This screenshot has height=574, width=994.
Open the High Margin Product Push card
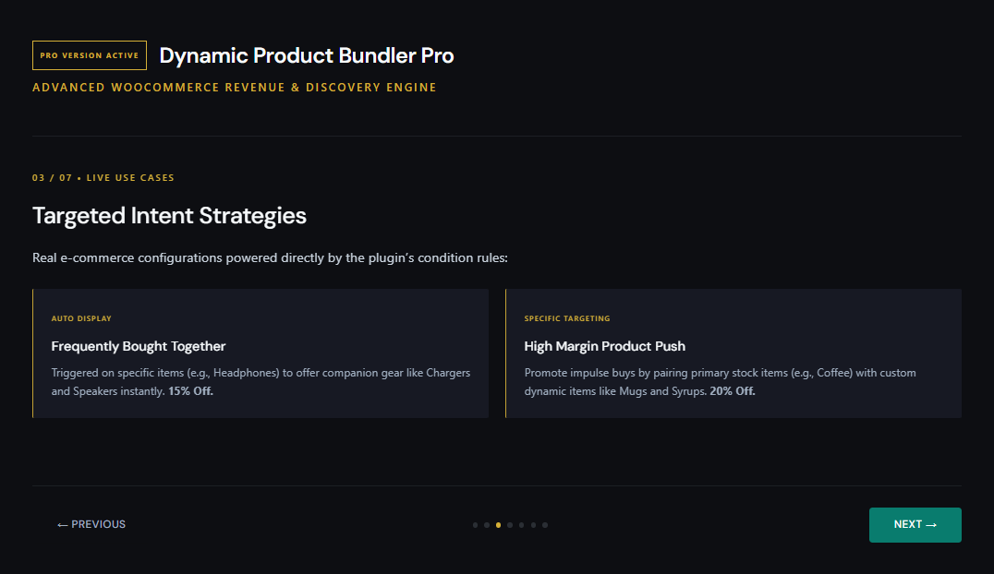click(x=733, y=353)
